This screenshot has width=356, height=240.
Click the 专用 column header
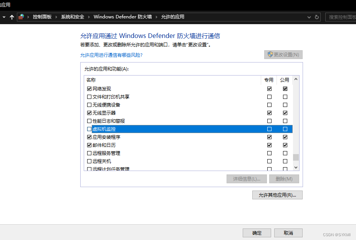coord(269,80)
